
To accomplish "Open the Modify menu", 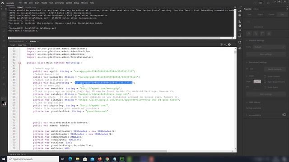I will [44, 3].
